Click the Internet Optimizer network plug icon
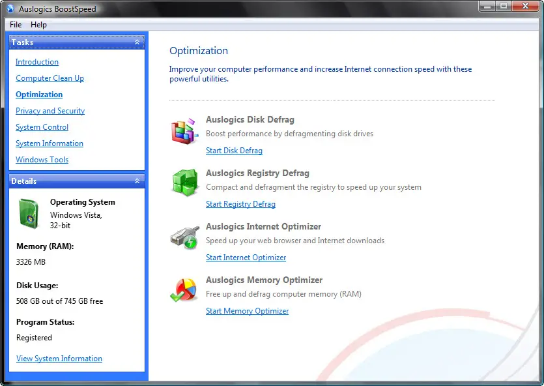 point(185,237)
